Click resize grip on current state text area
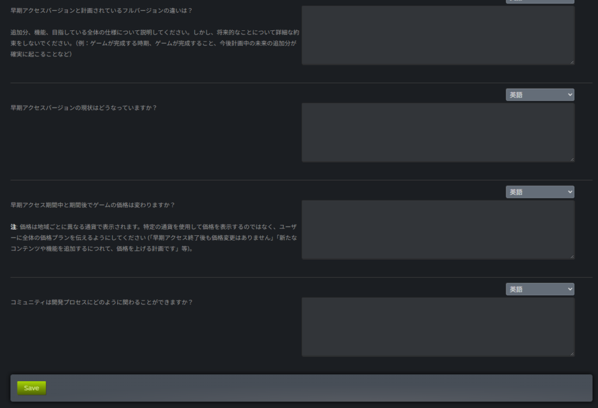Viewport: 598px width, 408px height. [x=572, y=159]
